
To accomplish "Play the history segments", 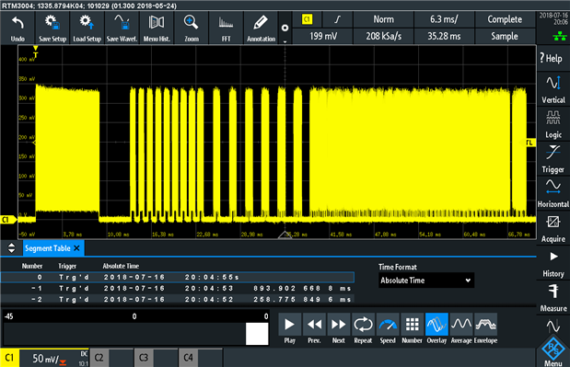I will coord(290,328).
